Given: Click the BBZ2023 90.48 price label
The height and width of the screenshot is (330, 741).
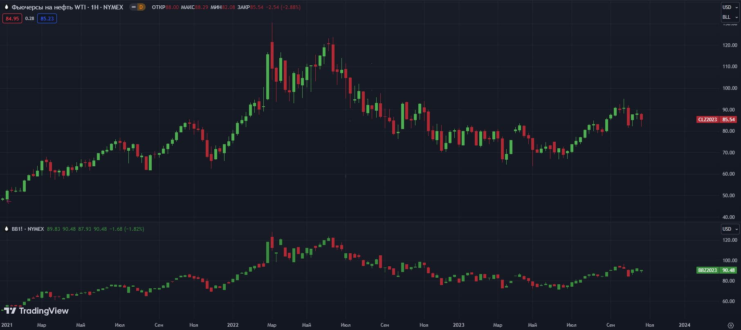Looking at the screenshot, I should tap(716, 270).
